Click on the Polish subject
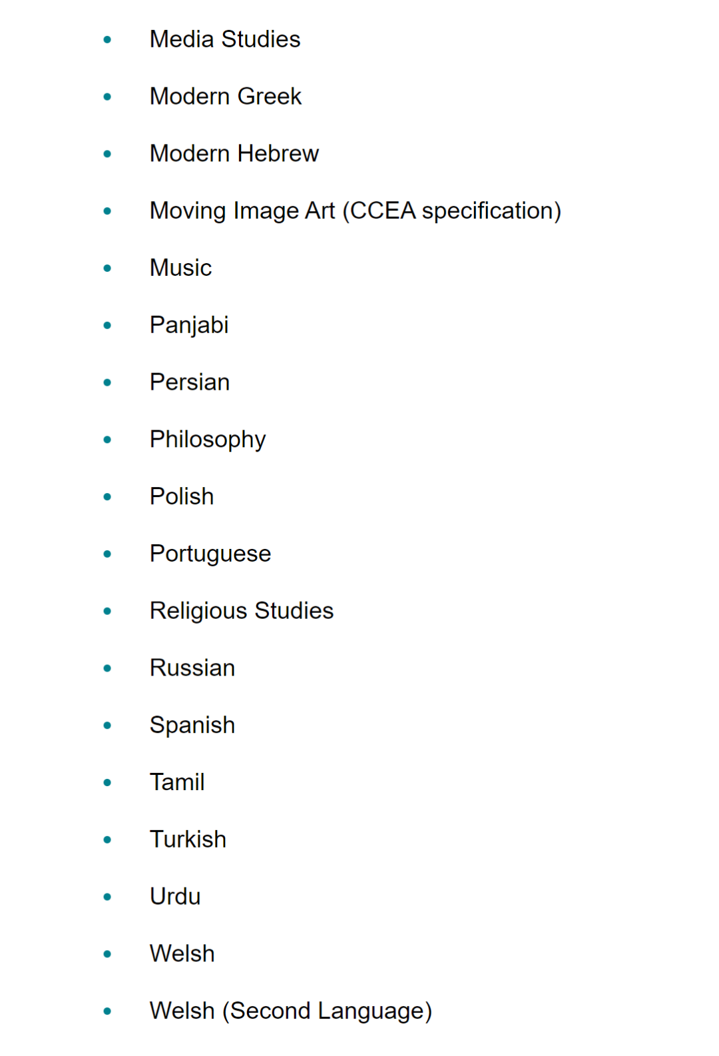 [182, 497]
